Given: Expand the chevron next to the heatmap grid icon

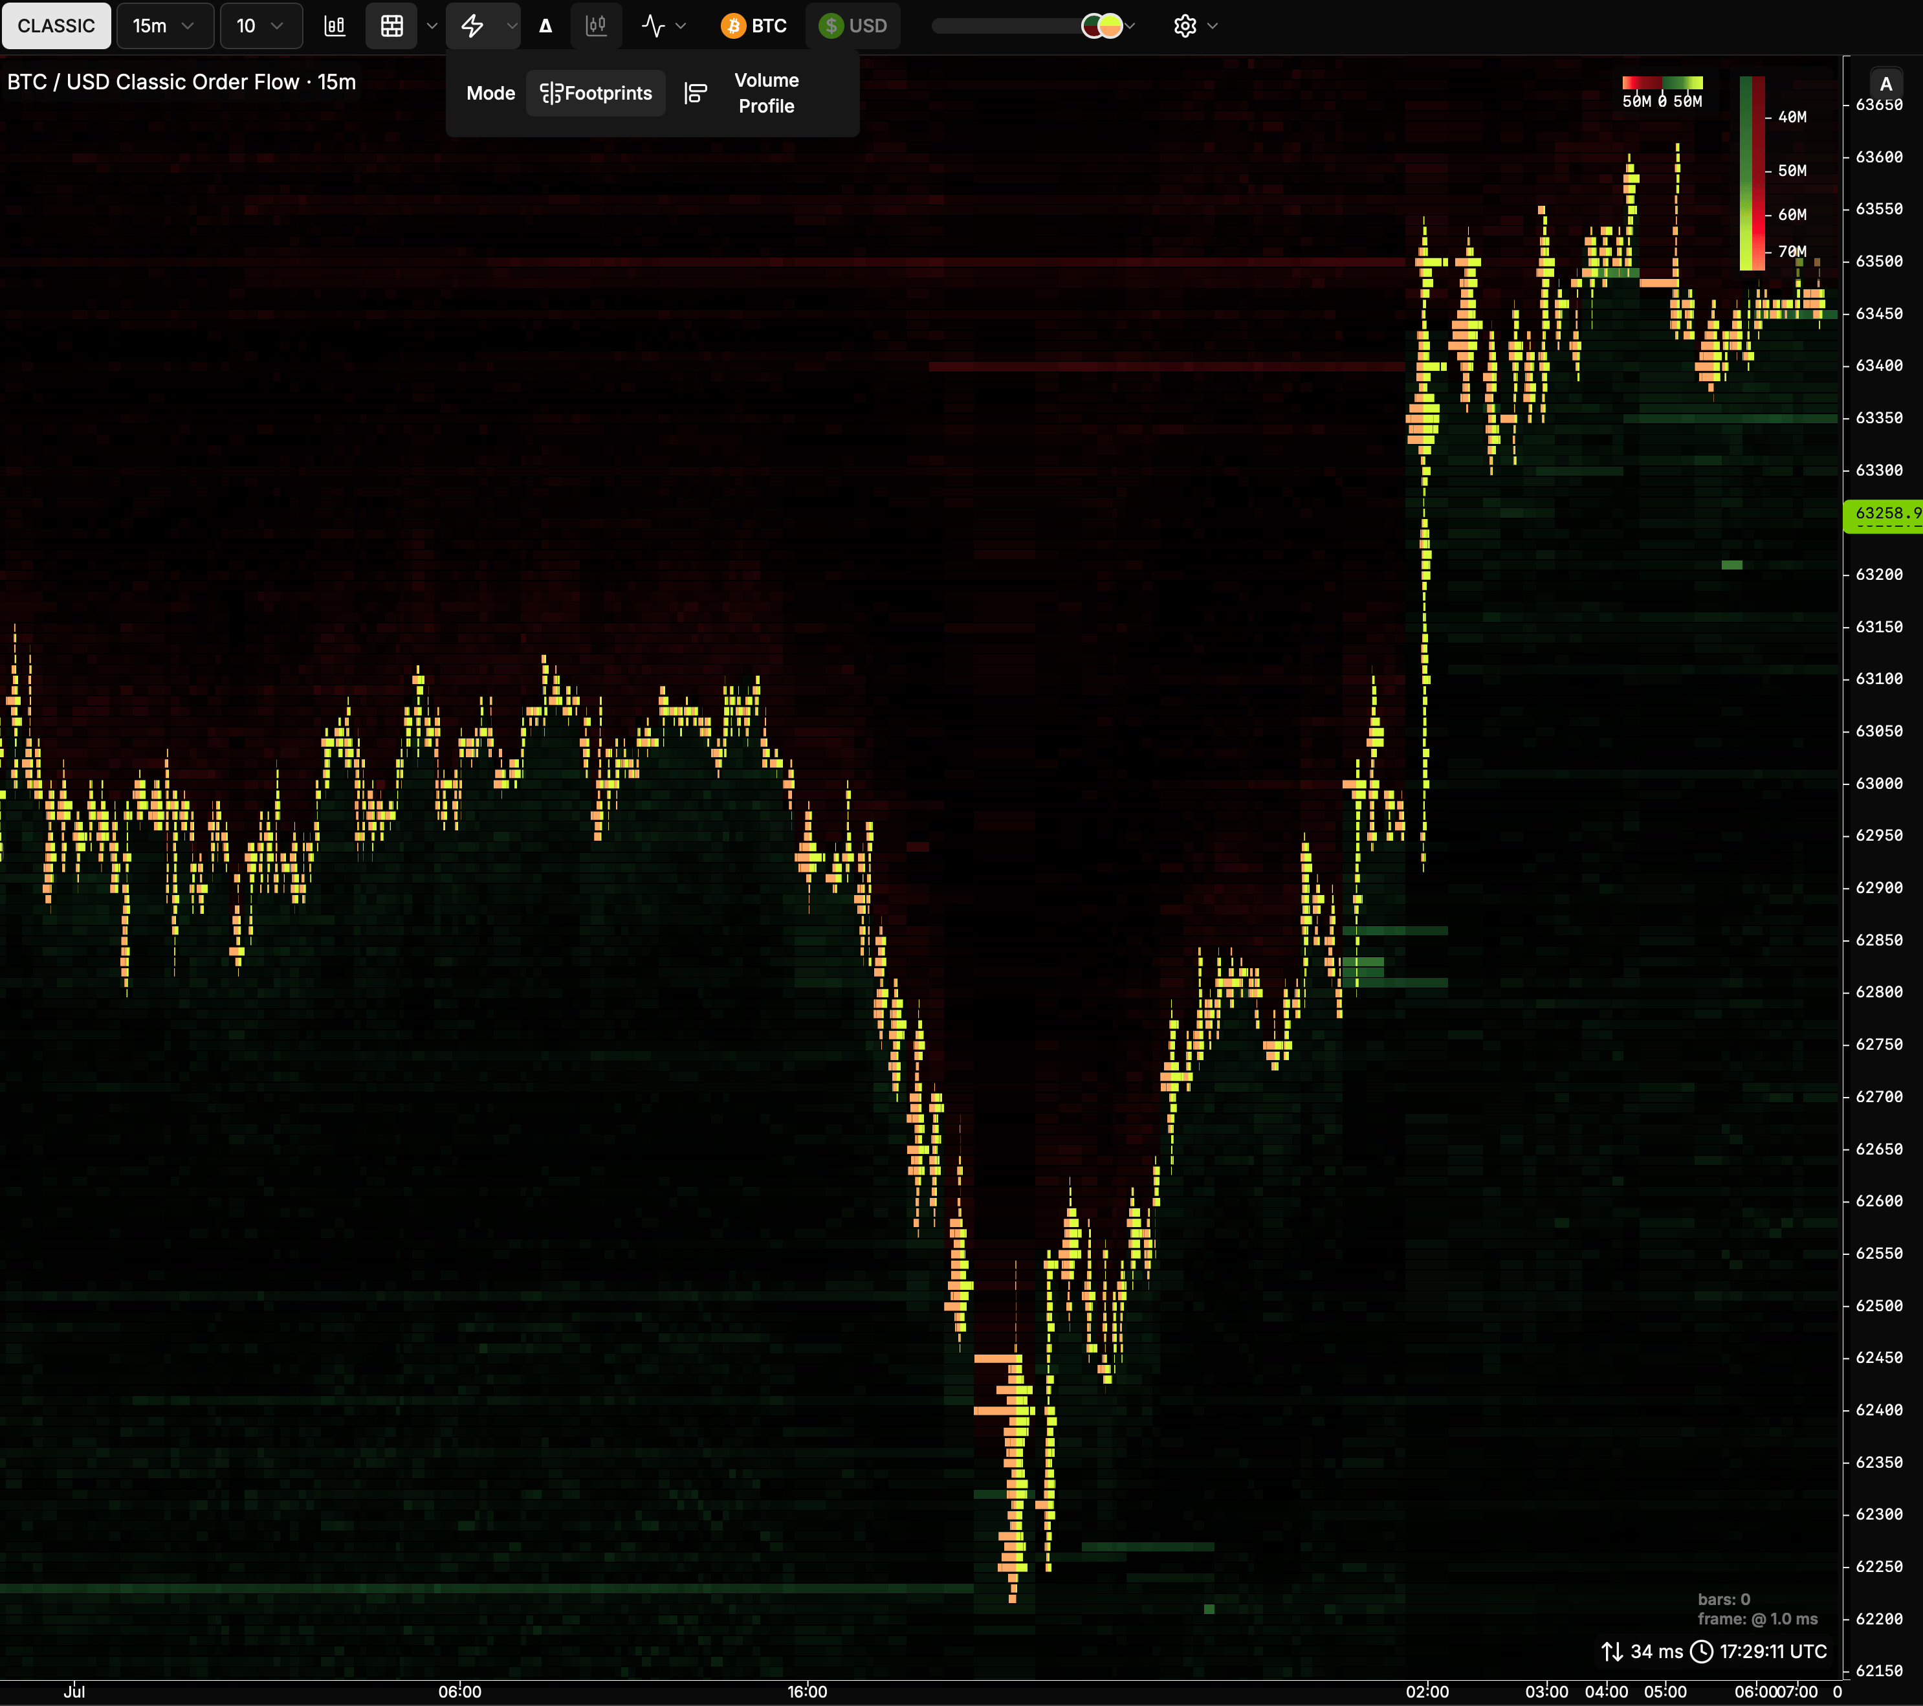Looking at the screenshot, I should (x=432, y=25).
